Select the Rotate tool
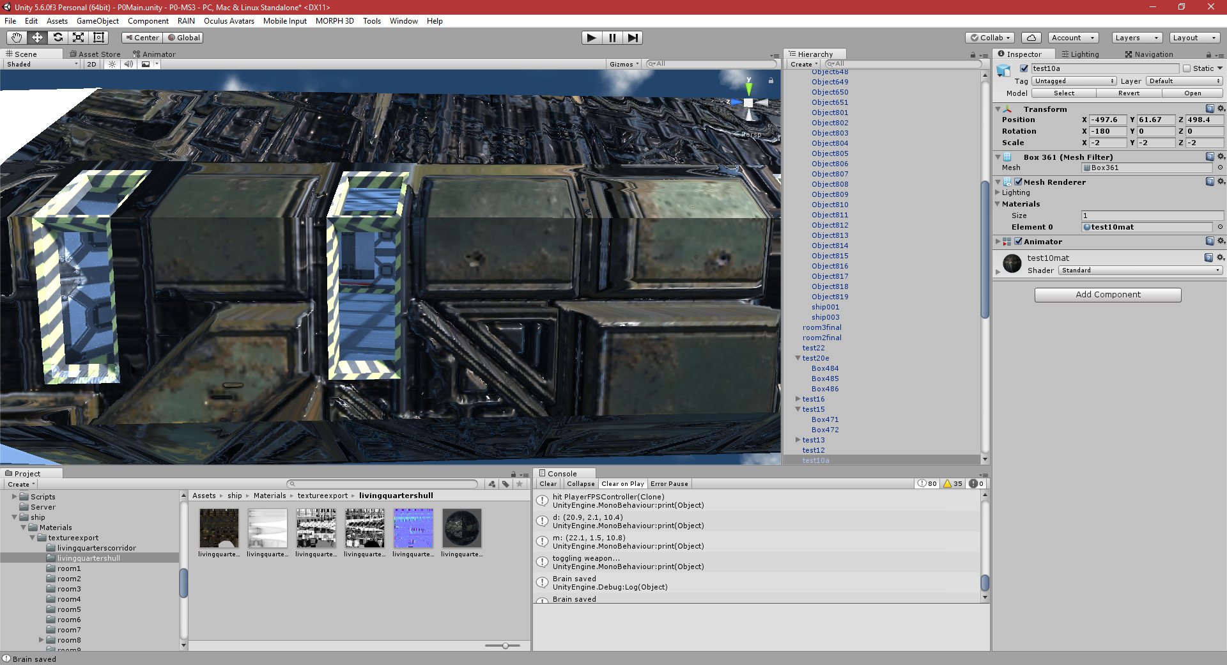This screenshot has height=665, width=1227. point(58,38)
